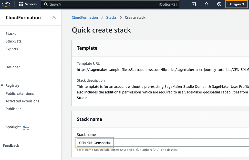This screenshot has height=160, width=249.
Task: Click the Feedback link
Action: point(11,145)
